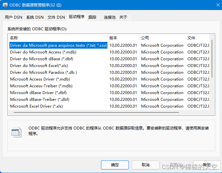222x173 pixels.
Task: Switch to the 系统 DSN tab
Action: pyautogui.click(x=35, y=17)
